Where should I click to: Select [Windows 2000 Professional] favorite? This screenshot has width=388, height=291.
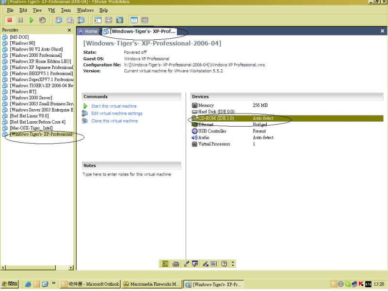[35, 55]
